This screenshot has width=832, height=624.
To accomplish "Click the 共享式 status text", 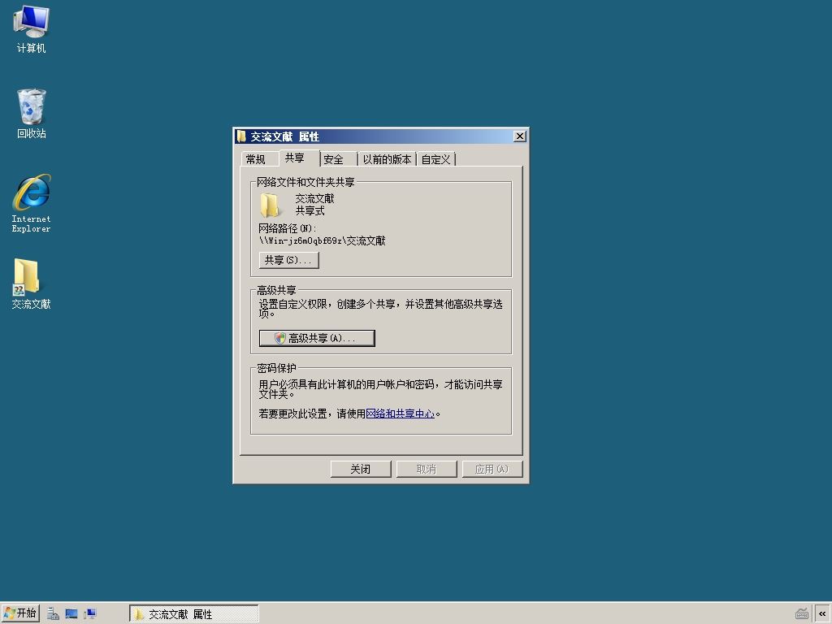I will [x=310, y=210].
